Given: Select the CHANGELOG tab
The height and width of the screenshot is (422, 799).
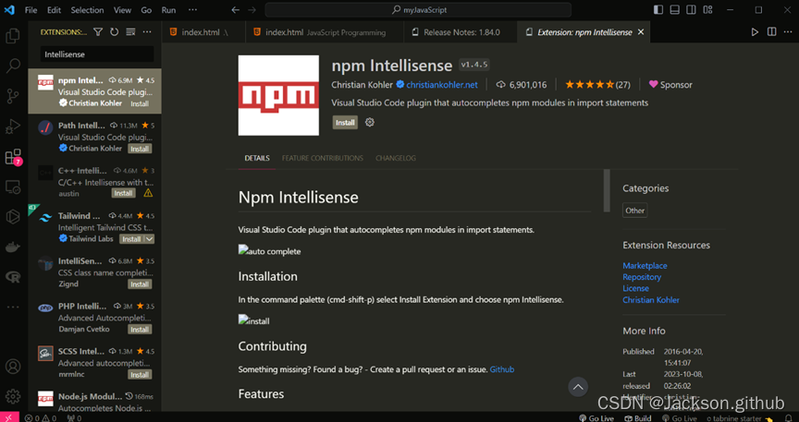Looking at the screenshot, I should click(396, 158).
